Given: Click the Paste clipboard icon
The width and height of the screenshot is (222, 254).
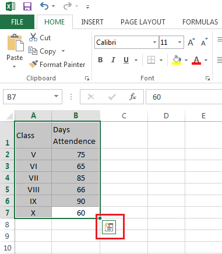Looking at the screenshot, I should coord(15,43).
